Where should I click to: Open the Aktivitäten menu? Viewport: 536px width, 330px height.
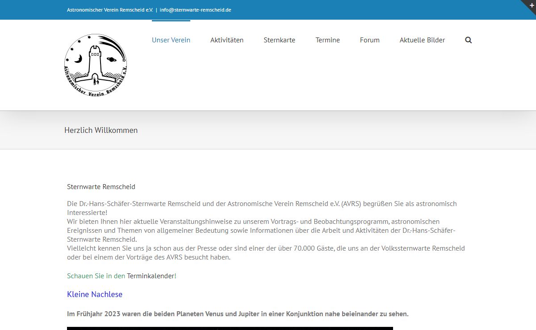227,40
